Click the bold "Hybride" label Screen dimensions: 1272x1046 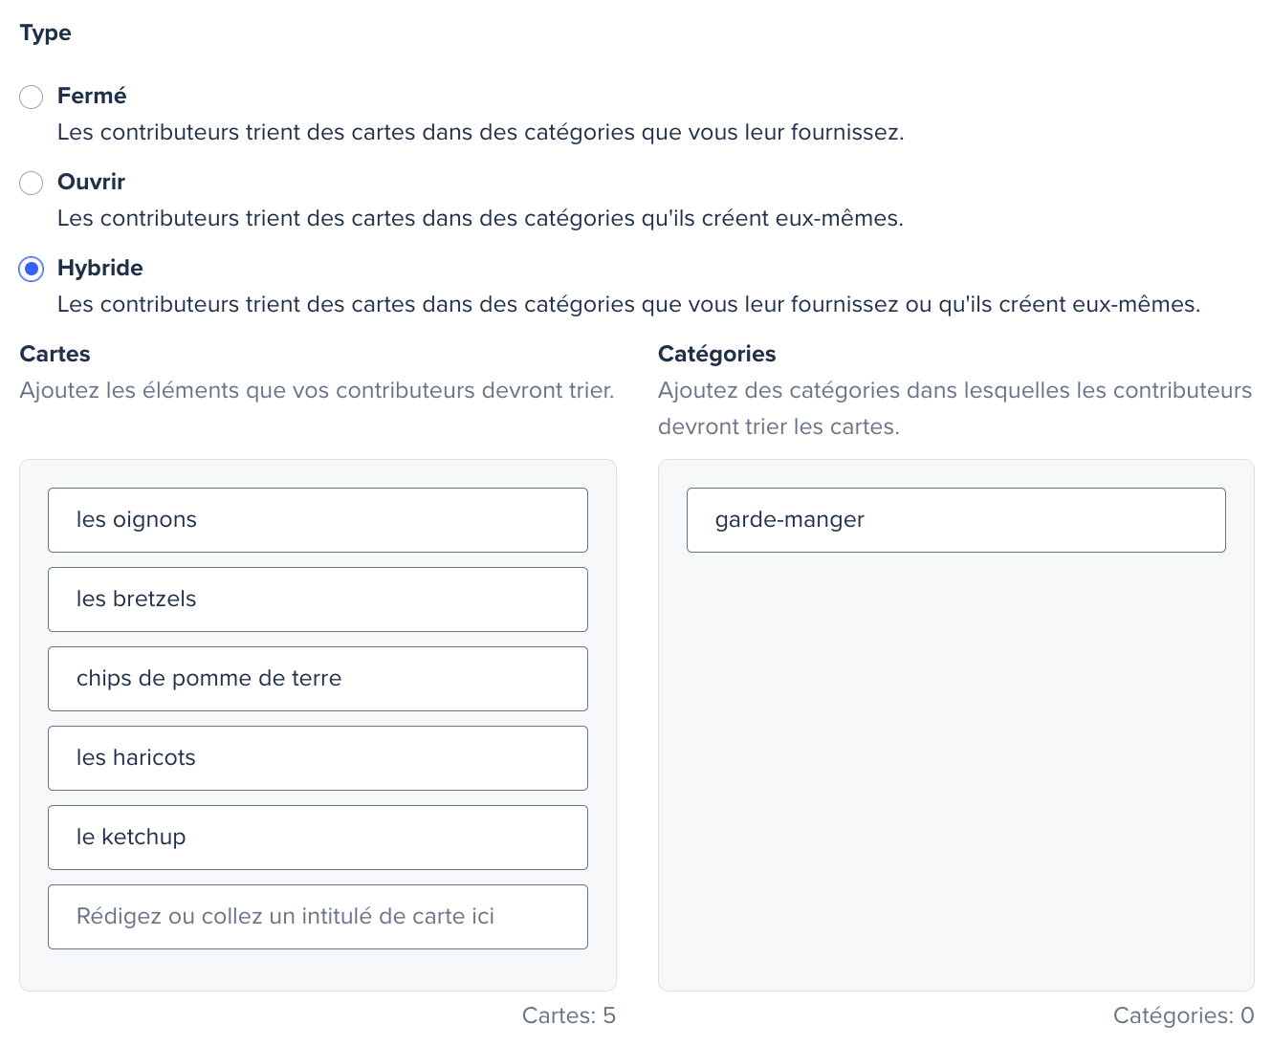pyautogui.click(x=100, y=268)
